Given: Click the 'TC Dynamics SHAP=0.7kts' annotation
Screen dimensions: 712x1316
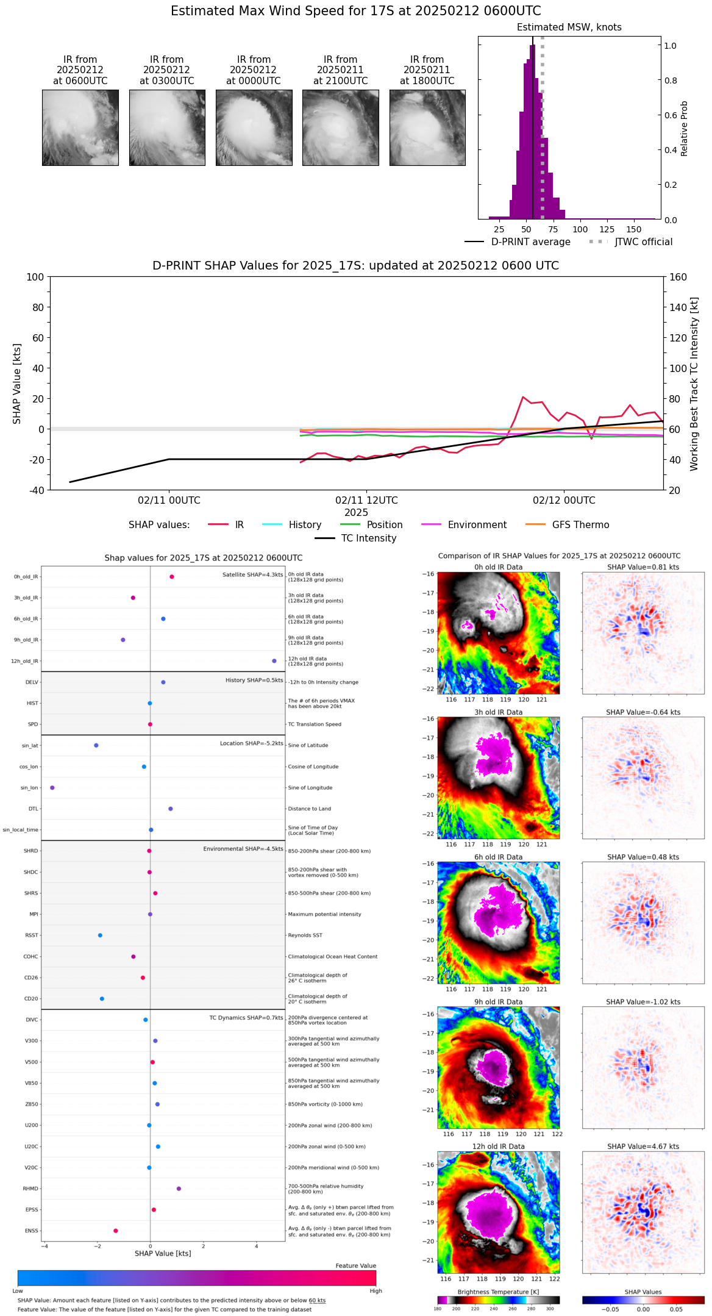Looking at the screenshot, I should point(246,1018).
